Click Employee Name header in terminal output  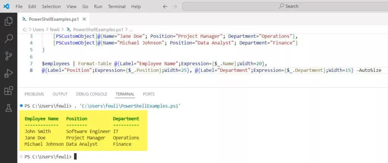pyautogui.click(x=42, y=119)
